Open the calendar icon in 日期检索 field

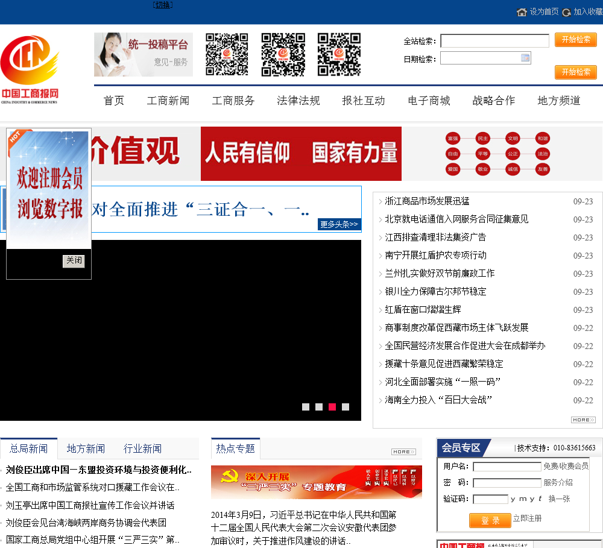(525, 58)
